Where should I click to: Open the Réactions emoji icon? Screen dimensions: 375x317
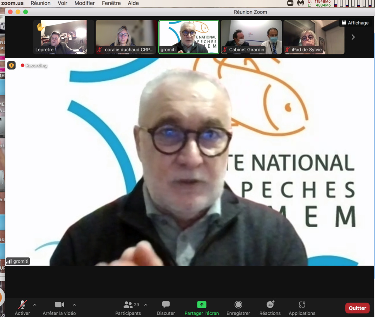270,305
